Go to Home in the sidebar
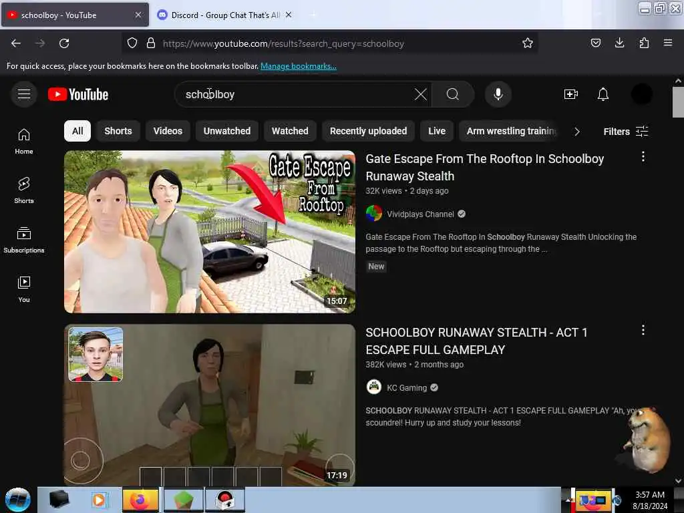The image size is (684, 513). coord(24,142)
